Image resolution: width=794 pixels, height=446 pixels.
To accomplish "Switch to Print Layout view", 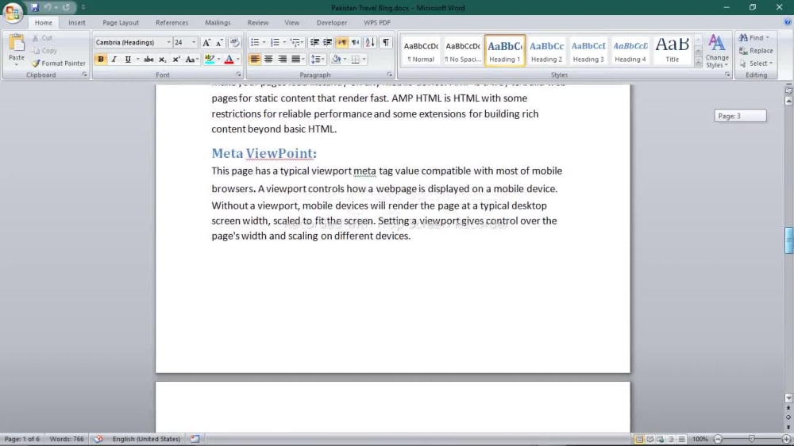I will [x=639, y=439].
